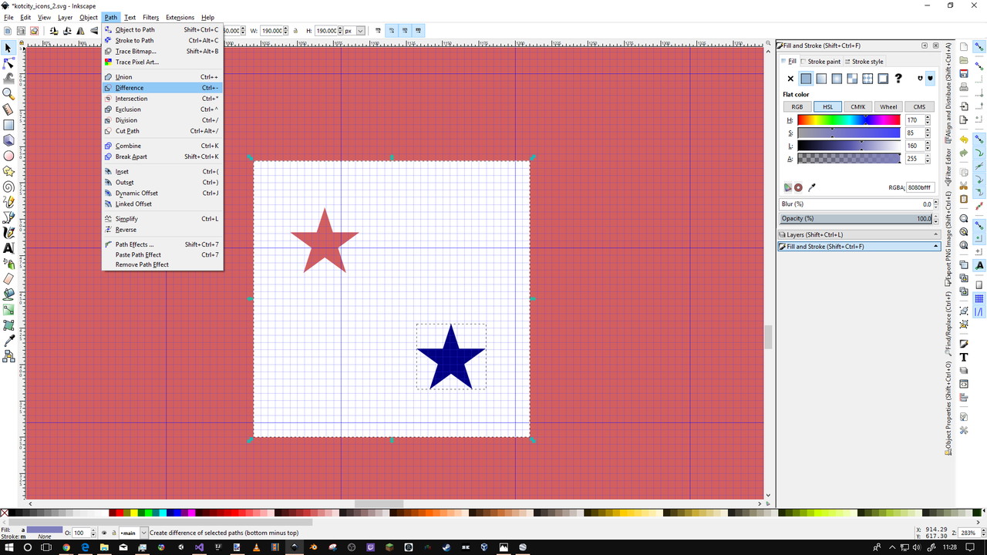
Task: Click the Opacity (%) slider bar
Action: [x=856, y=219]
